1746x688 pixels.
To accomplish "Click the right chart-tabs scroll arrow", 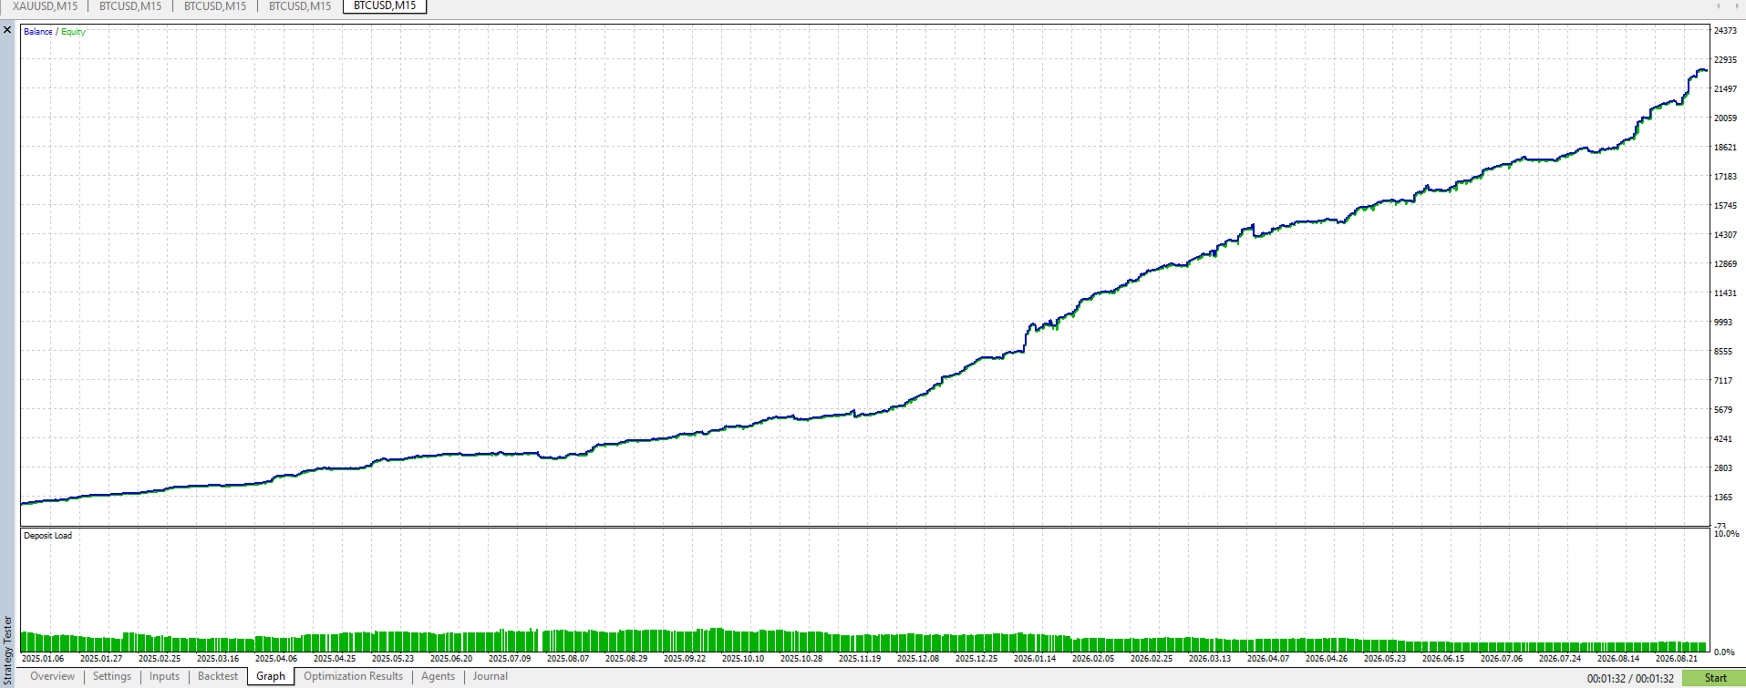I will click(x=1736, y=5).
